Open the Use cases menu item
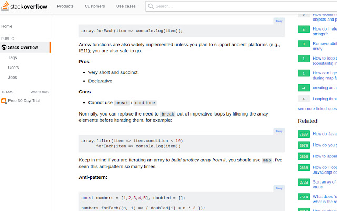Image resolution: width=337 pixels, height=211 pixels. [x=126, y=6]
